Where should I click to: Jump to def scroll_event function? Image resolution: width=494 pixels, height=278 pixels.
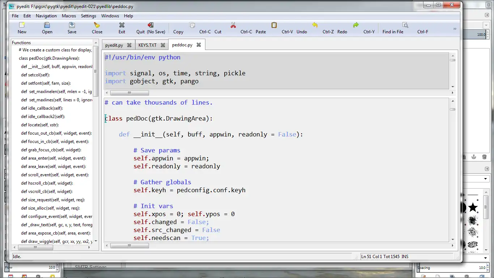[55, 175]
